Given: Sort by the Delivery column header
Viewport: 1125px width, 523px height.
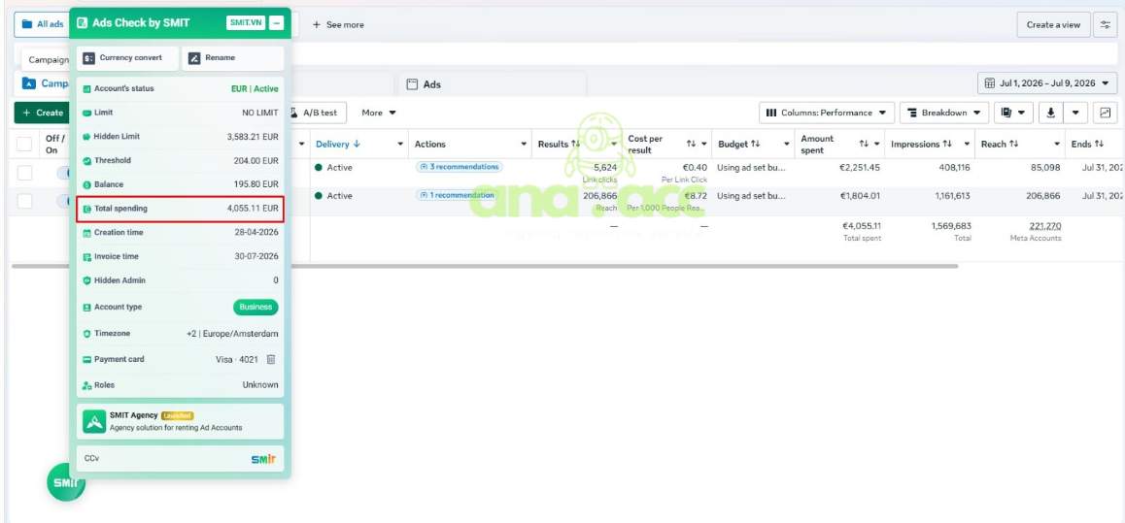Looking at the screenshot, I should pos(338,144).
